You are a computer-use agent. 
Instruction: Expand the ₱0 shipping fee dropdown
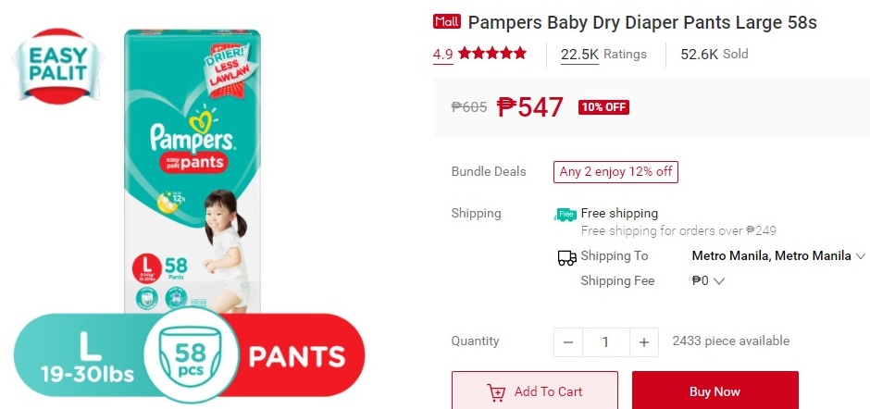pos(708,280)
